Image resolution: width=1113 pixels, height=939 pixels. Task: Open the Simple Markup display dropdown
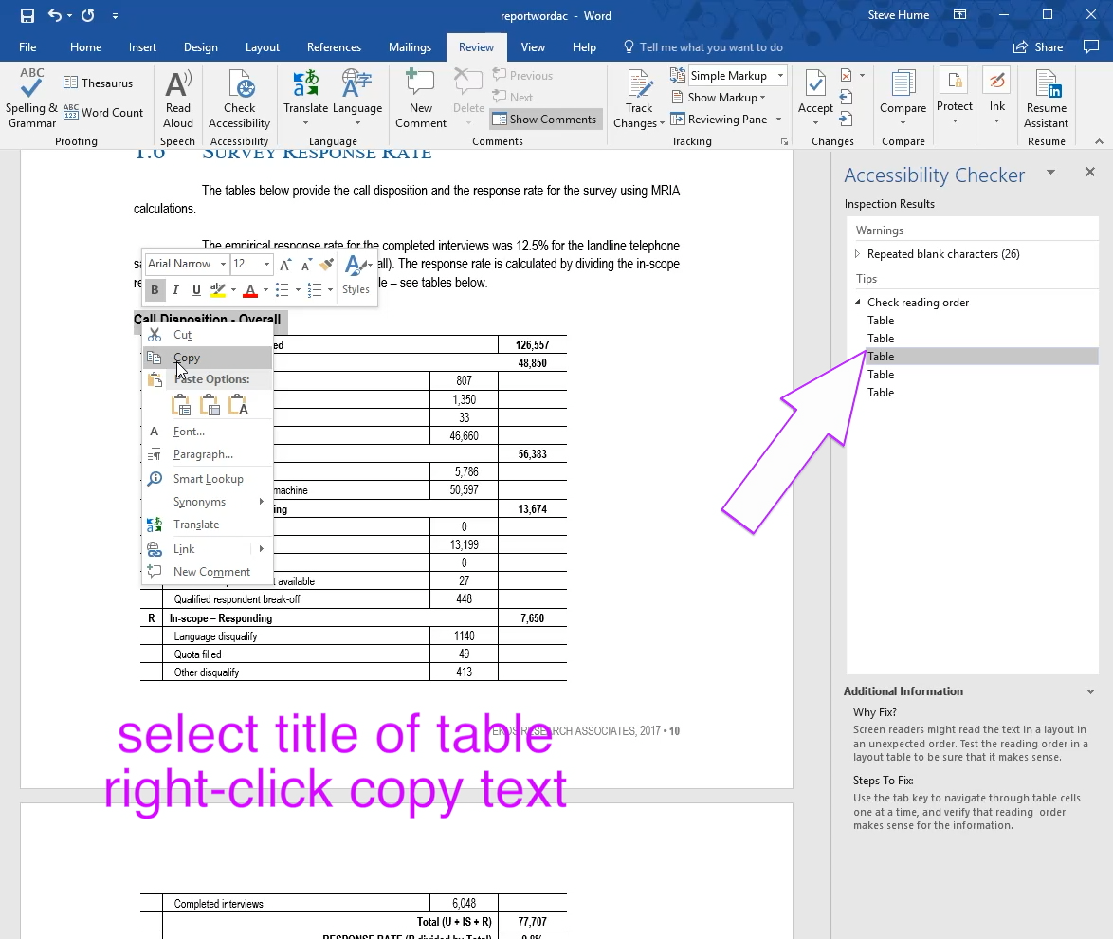pos(780,75)
